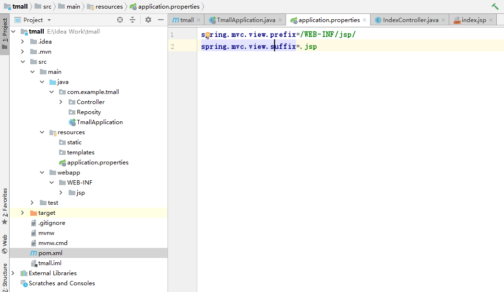Image resolution: width=504 pixels, height=292 pixels.
Task: Click src in the breadcrumb bar
Action: click(43, 6)
